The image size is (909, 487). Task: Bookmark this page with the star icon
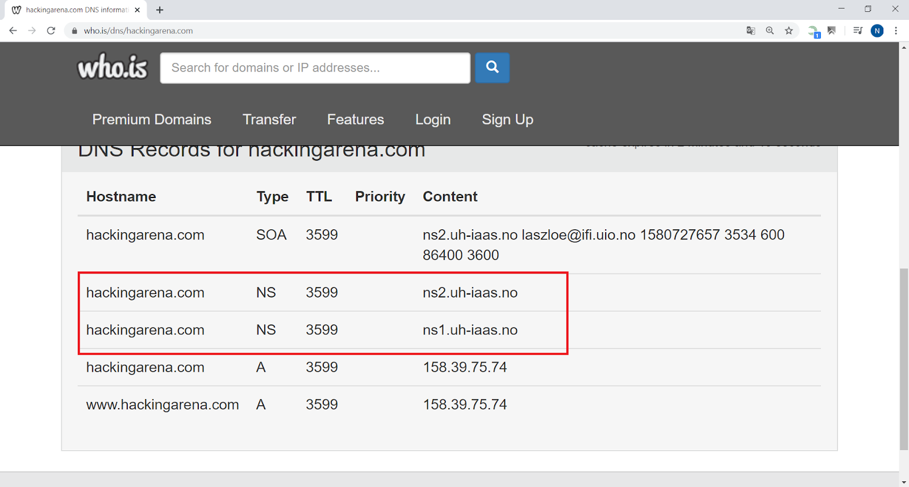pyautogui.click(x=789, y=31)
